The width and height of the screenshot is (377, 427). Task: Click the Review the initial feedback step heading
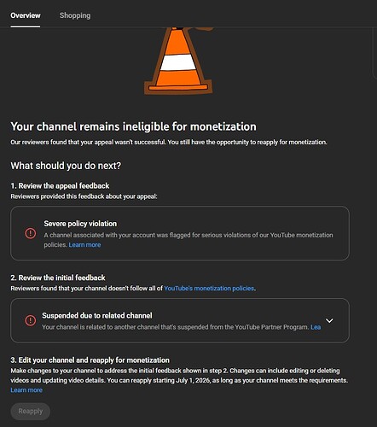pyautogui.click(x=58, y=278)
